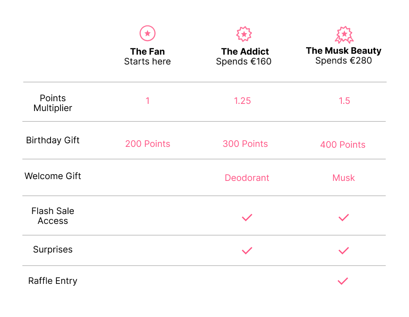This screenshot has height=317, width=409.
Task: Click The Musk Beauty ribbon badge icon
Action: click(x=344, y=34)
